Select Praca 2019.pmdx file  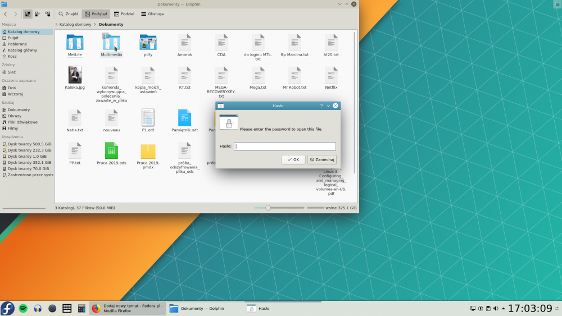tap(148, 155)
